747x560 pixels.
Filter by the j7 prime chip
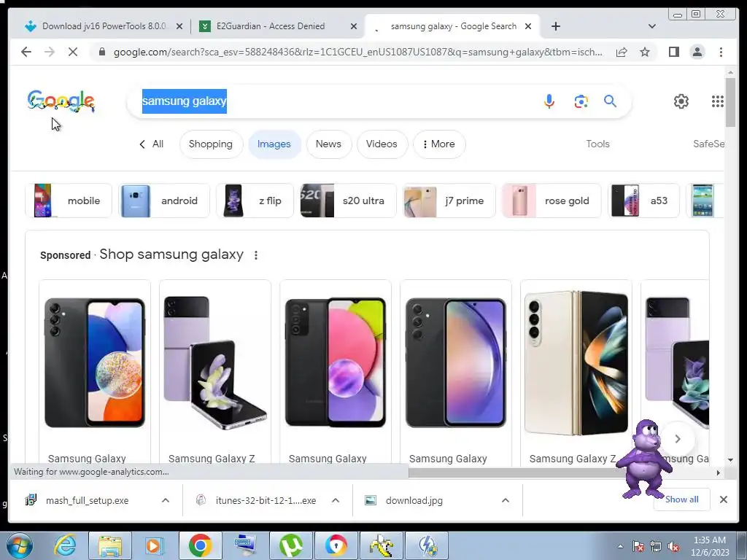(x=449, y=201)
